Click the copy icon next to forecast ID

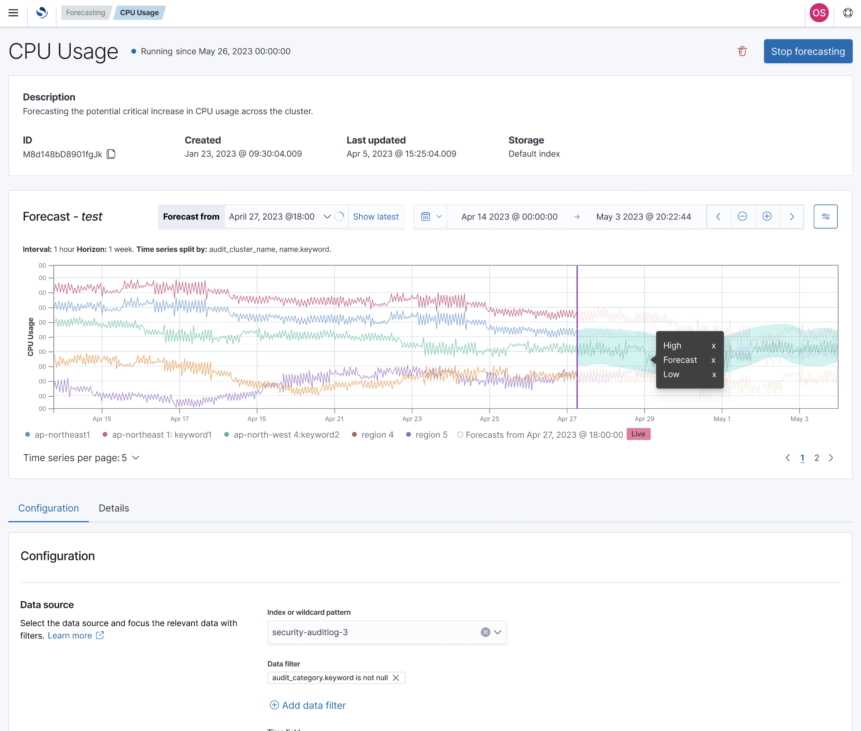112,154
